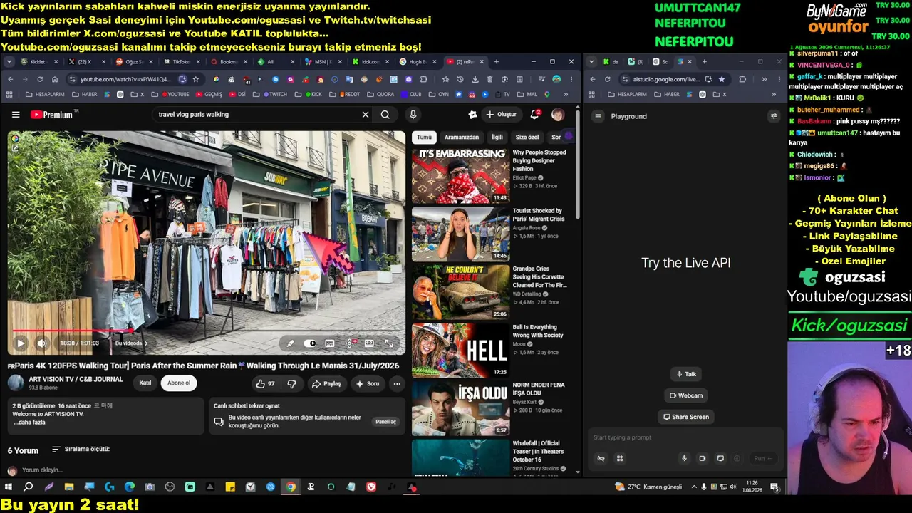Select the Aramanızdan filter chip
The image size is (912, 513).
click(462, 137)
